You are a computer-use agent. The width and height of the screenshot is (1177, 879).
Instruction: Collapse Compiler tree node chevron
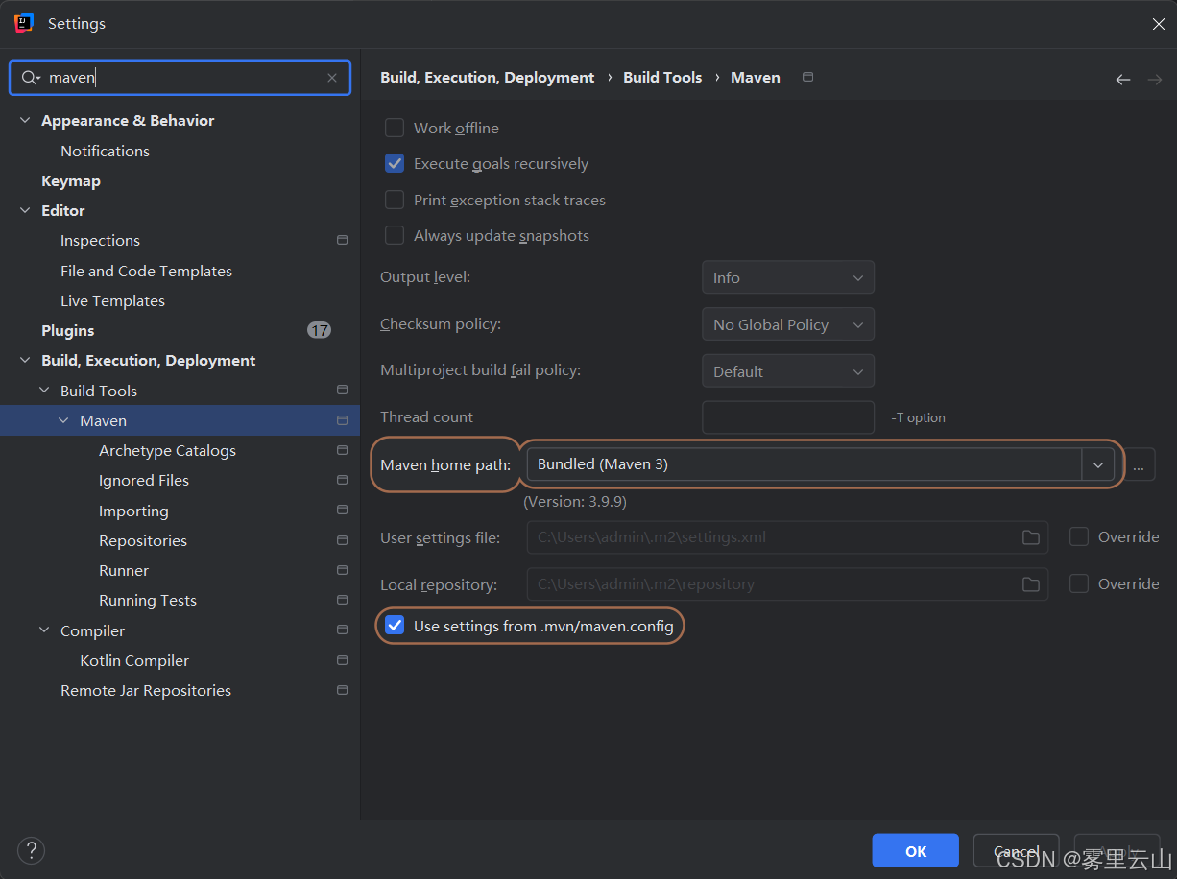44,630
